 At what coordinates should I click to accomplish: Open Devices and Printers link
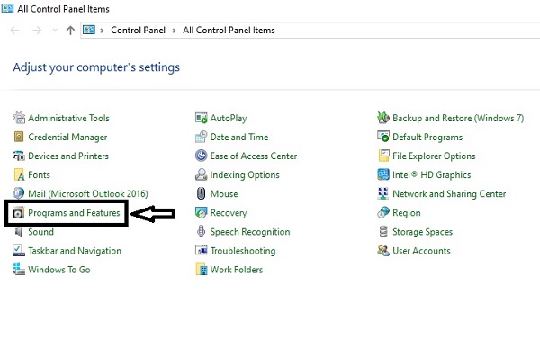tap(68, 156)
